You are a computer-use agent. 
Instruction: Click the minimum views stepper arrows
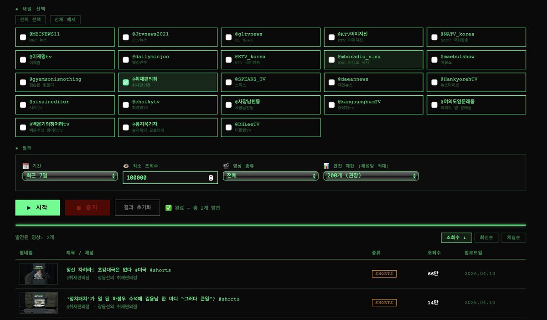(211, 178)
